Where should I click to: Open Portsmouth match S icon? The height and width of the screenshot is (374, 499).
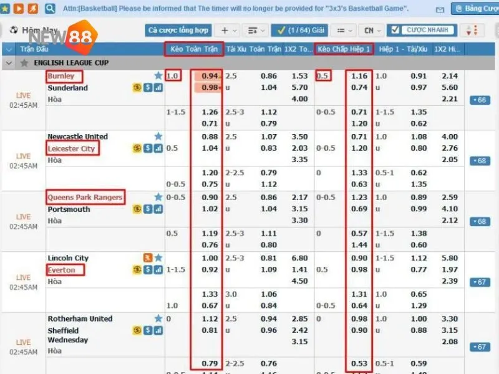click(x=148, y=209)
